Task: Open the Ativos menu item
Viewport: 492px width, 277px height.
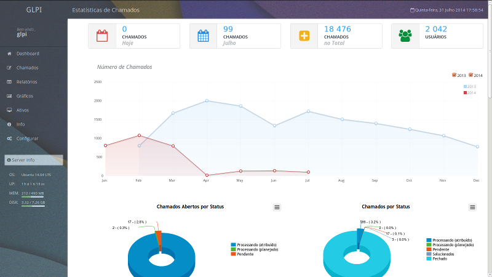Action: coord(23,110)
